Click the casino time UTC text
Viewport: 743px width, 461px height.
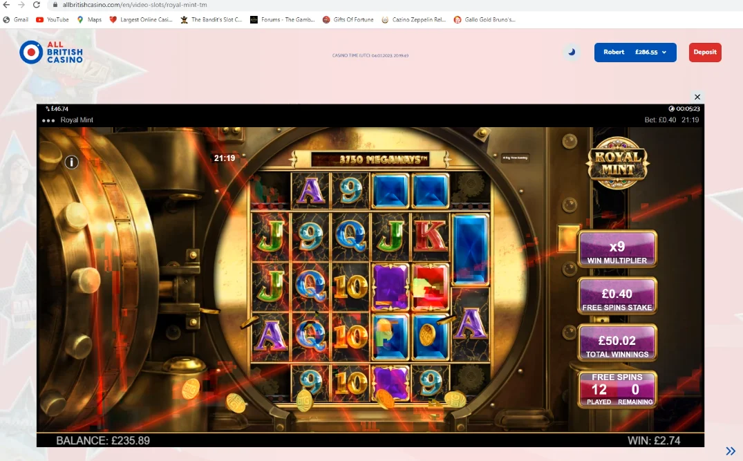[370, 55]
